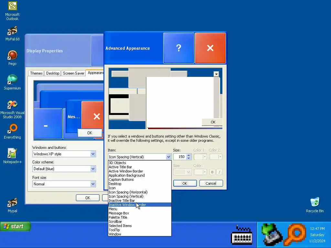The width and height of the screenshot is (331, 248).
Task: Choose the Icon entry in the list
Action: [x=140, y=188]
